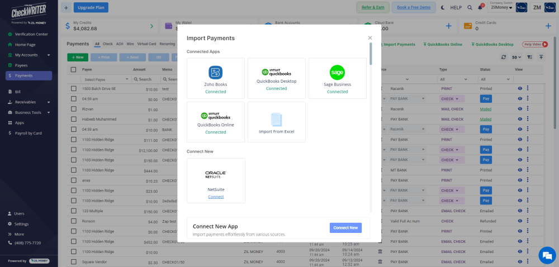Open Payroll by Card in sidebar
This screenshot has height=267, width=559.
pyautogui.click(x=28, y=133)
